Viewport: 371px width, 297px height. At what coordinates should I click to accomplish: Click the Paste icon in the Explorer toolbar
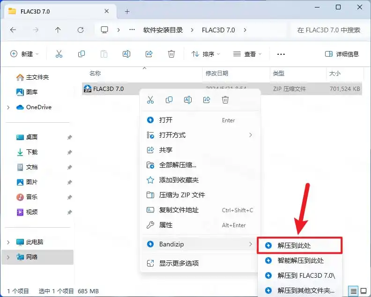[x=104, y=54]
